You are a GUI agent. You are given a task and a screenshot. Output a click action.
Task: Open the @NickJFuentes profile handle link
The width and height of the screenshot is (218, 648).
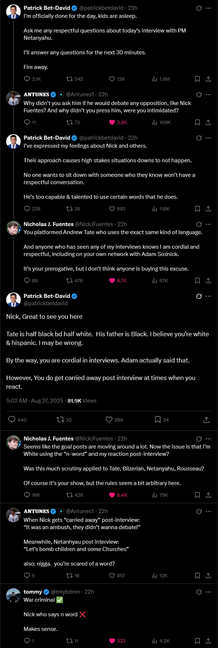94,224
